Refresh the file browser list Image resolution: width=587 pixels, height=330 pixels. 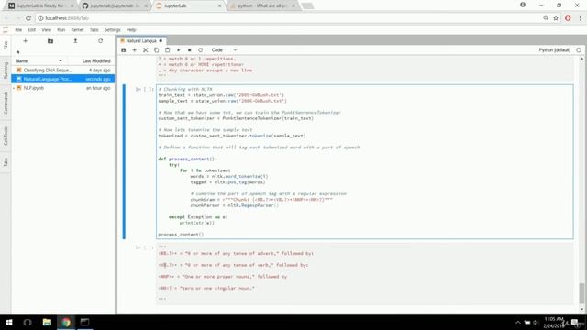pos(100,41)
